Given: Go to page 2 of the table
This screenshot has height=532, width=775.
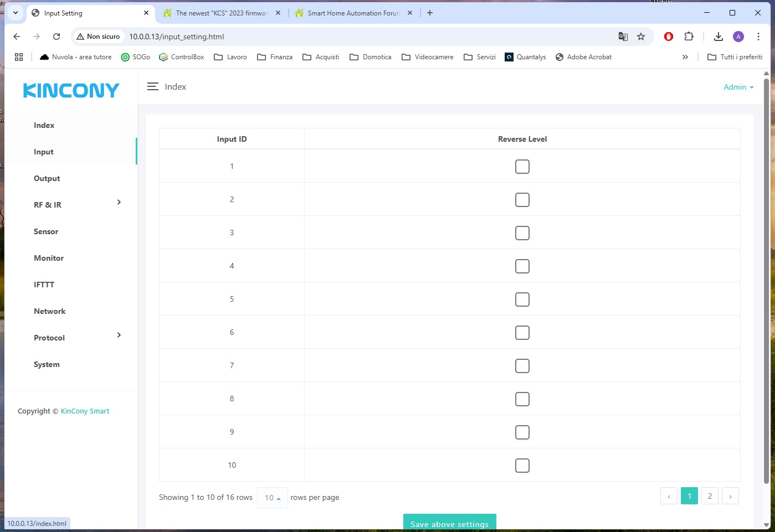Looking at the screenshot, I should tap(710, 496).
